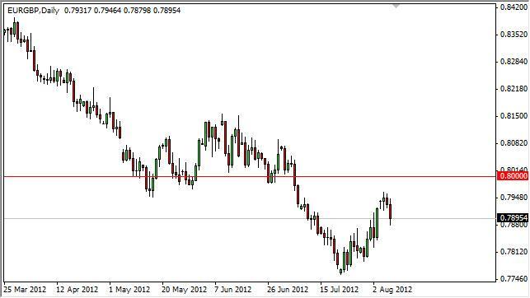Click the 0.82180 price axis label

point(514,89)
